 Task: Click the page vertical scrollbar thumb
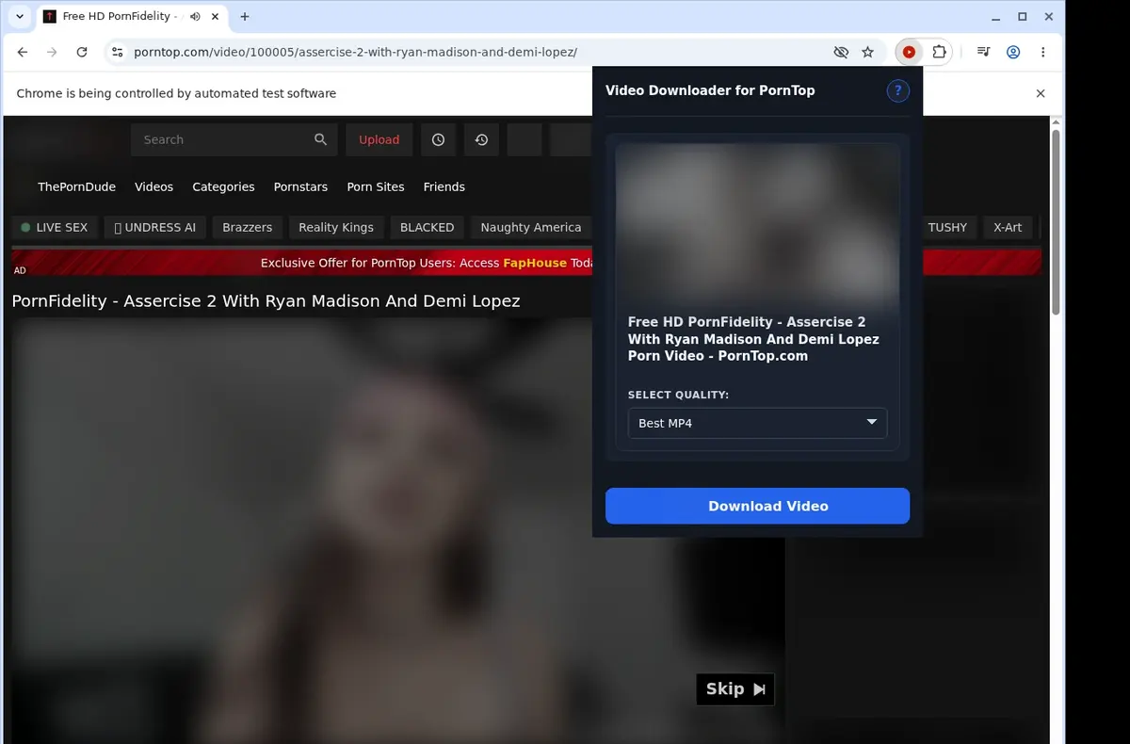click(x=1056, y=222)
